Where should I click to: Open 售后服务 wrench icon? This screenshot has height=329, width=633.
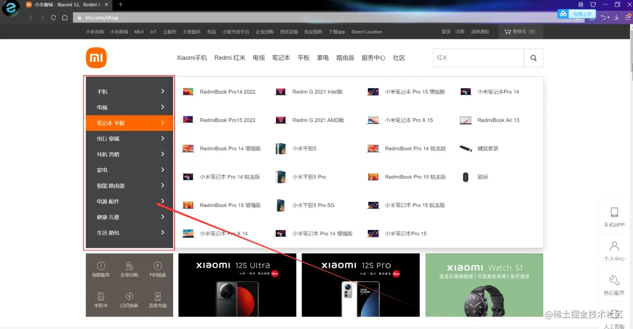614,285
